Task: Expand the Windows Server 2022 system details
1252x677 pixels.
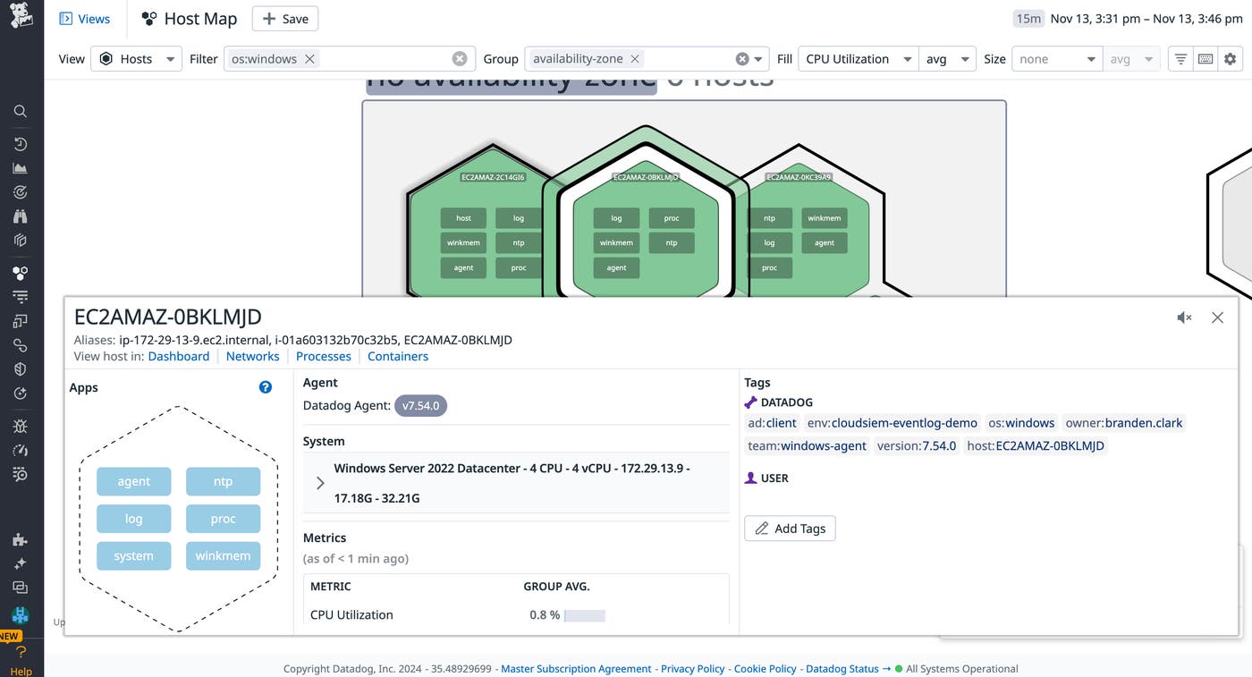Action: pyautogui.click(x=319, y=482)
